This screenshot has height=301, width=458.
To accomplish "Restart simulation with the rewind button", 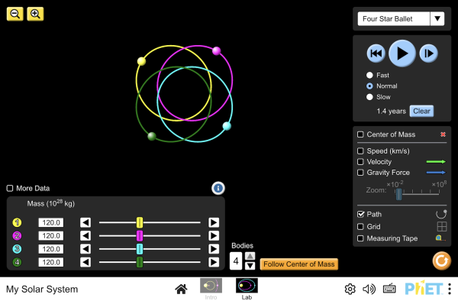I will [x=376, y=53].
